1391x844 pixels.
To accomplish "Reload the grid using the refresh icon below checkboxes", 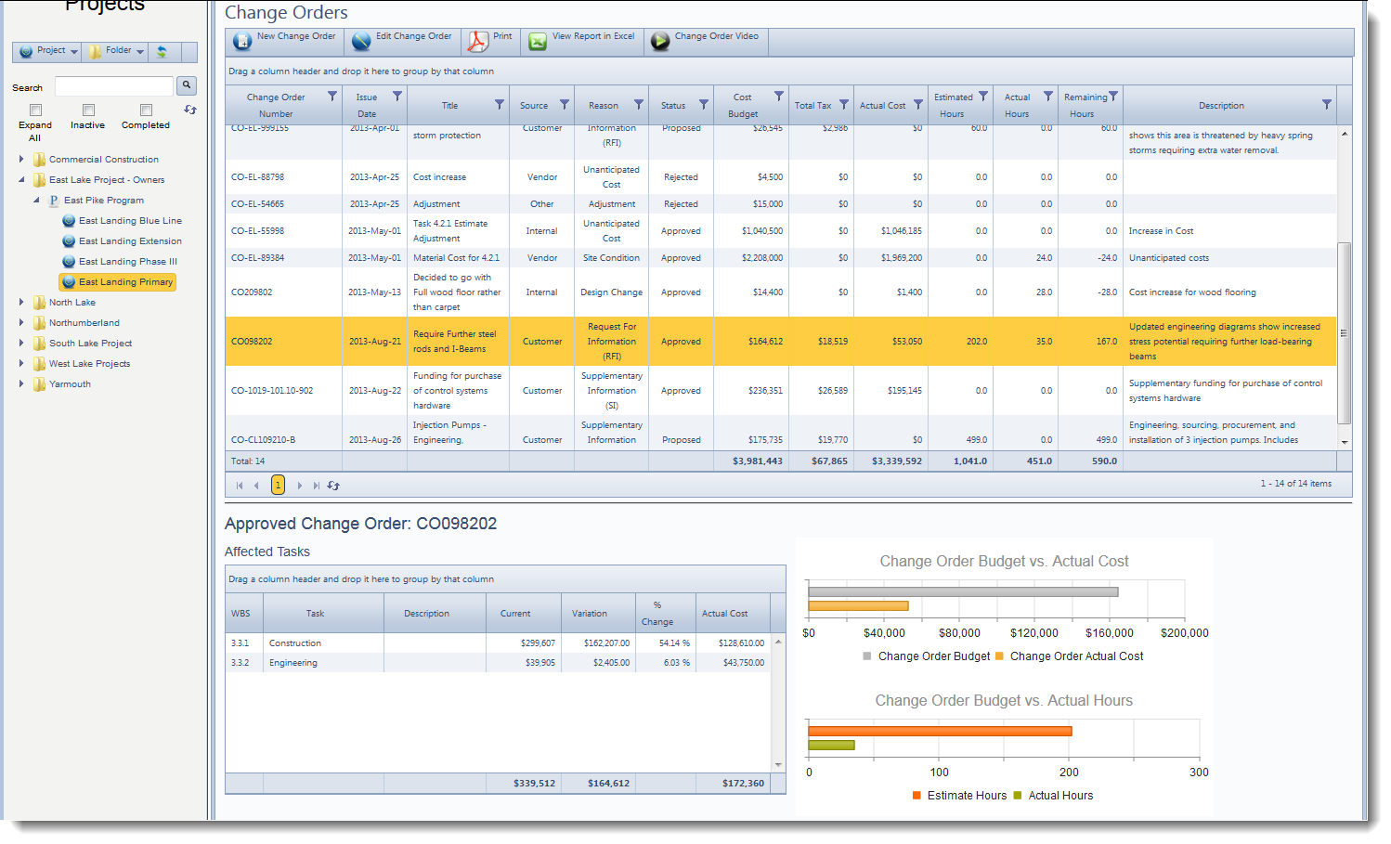I will click(x=189, y=110).
